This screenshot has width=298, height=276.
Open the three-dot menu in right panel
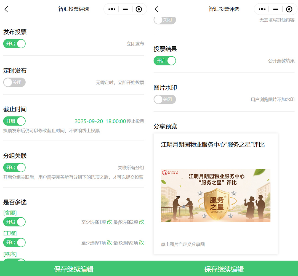coord(262,9)
